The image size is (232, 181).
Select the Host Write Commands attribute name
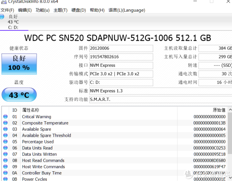click(x=43, y=167)
